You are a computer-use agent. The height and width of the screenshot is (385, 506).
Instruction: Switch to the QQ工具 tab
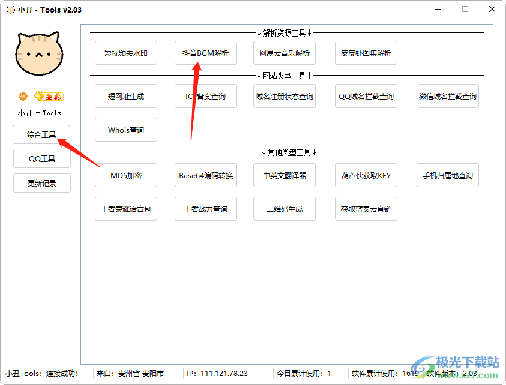[x=42, y=158]
